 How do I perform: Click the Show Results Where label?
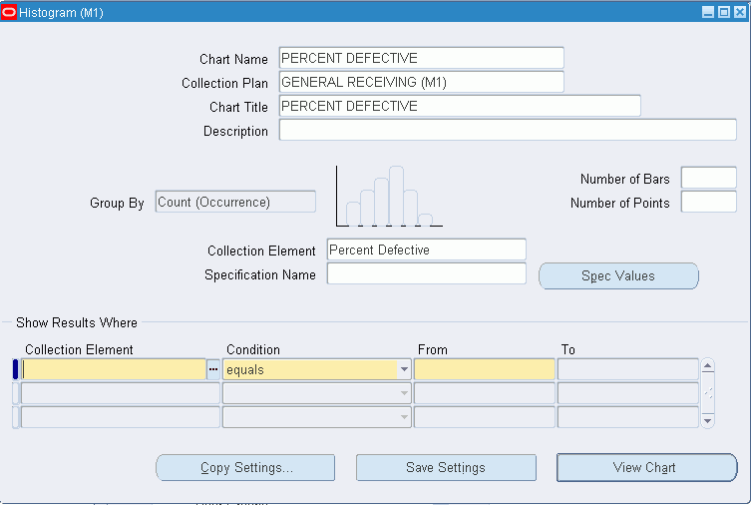click(77, 322)
